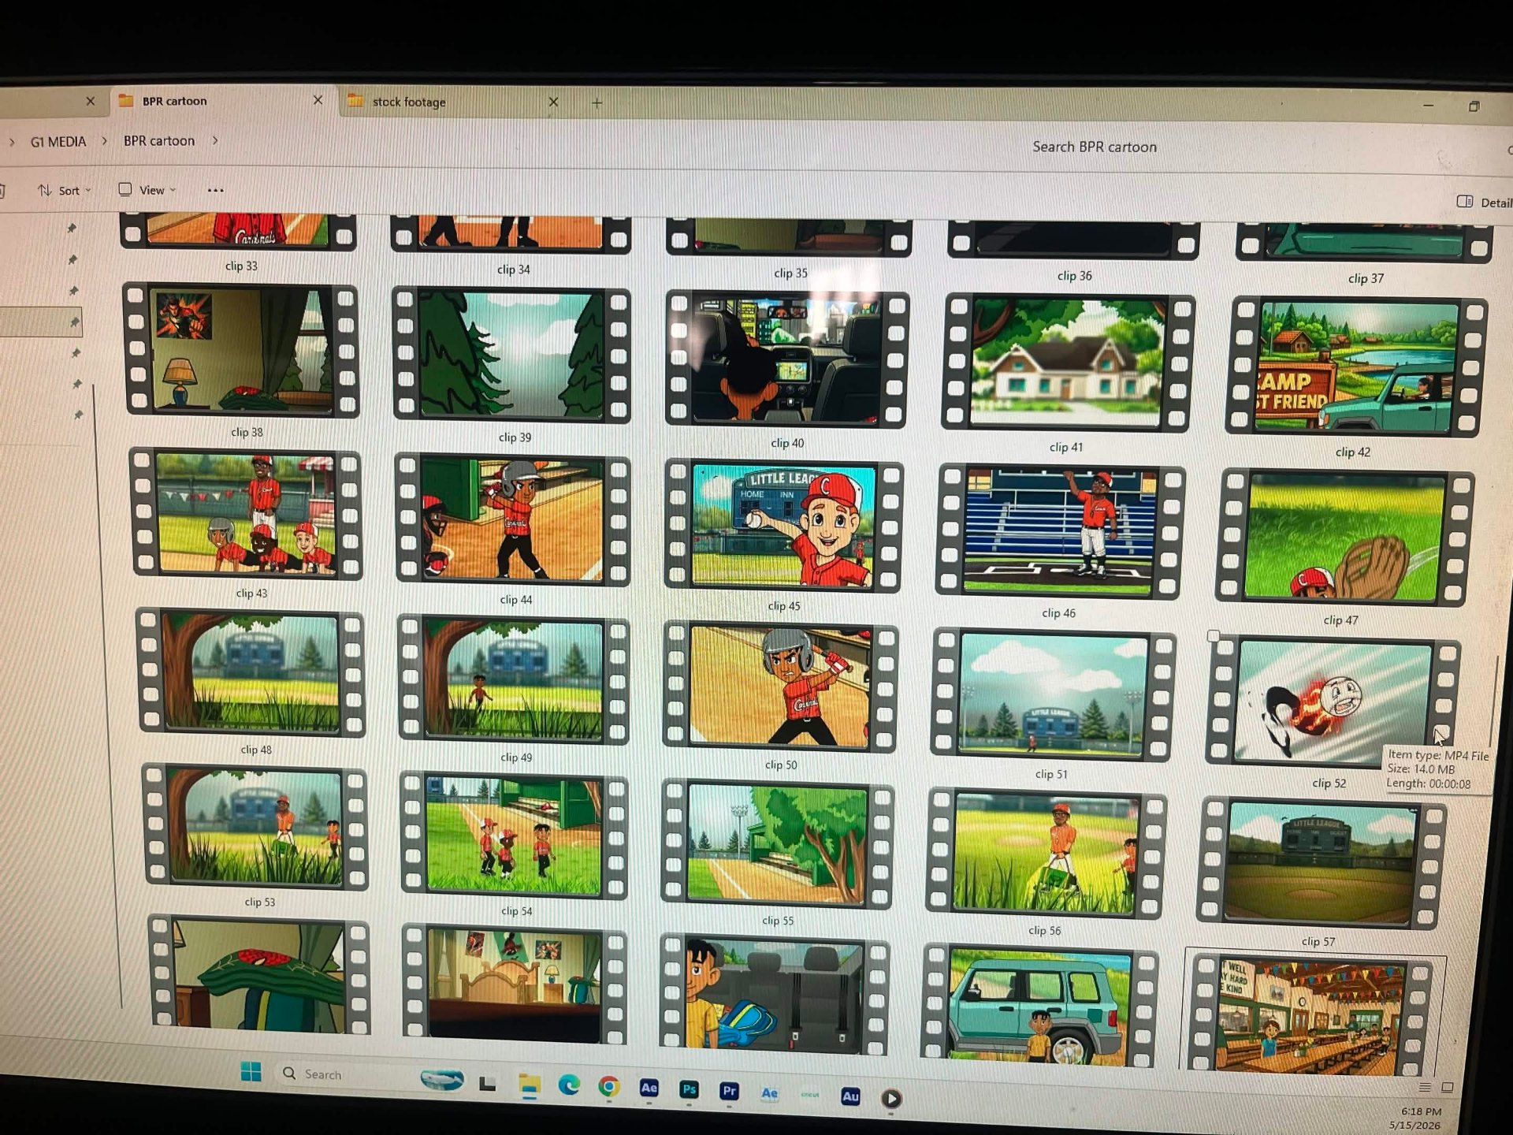The height and width of the screenshot is (1135, 1513).
Task: Switch to large thumbnails view icon
Action: click(1447, 1088)
